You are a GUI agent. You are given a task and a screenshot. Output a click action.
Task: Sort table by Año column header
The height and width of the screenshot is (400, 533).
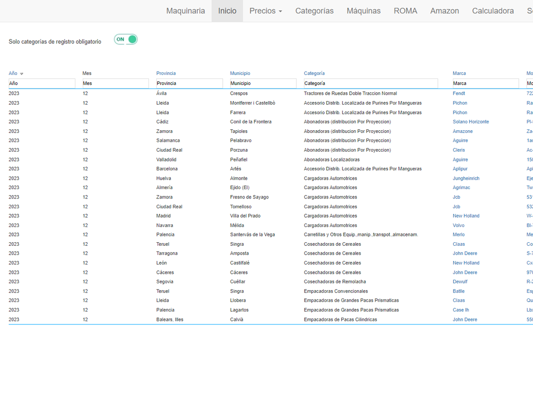[x=13, y=73]
